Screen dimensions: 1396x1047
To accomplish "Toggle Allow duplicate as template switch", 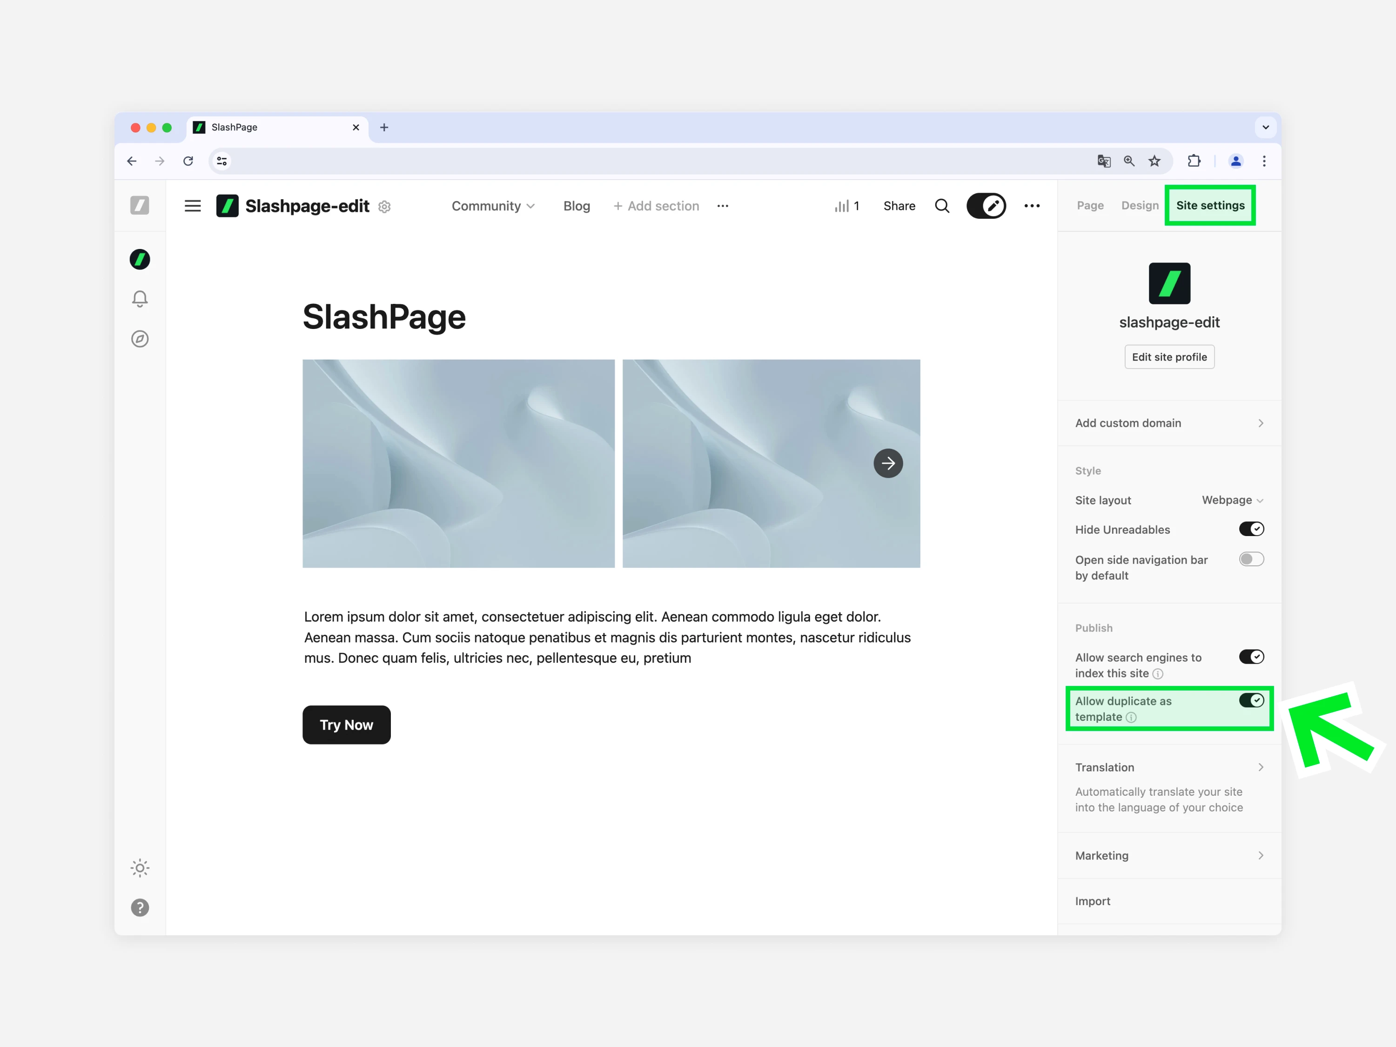I will [1251, 700].
